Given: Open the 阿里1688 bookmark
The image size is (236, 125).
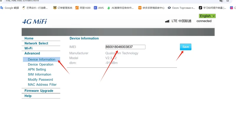Looking at the screenshot, I should click(83, 8).
